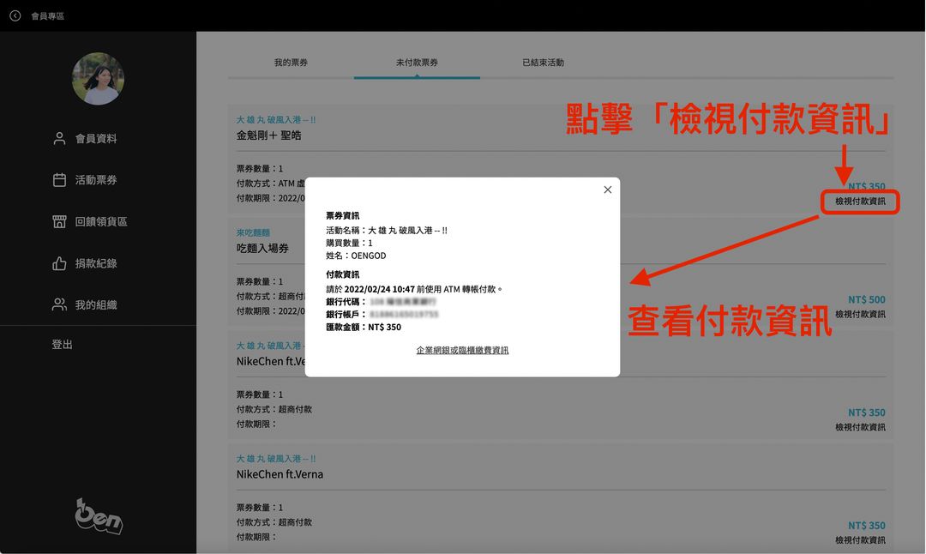
Task: Open the 活動票券 menu item label
Action: pos(96,180)
